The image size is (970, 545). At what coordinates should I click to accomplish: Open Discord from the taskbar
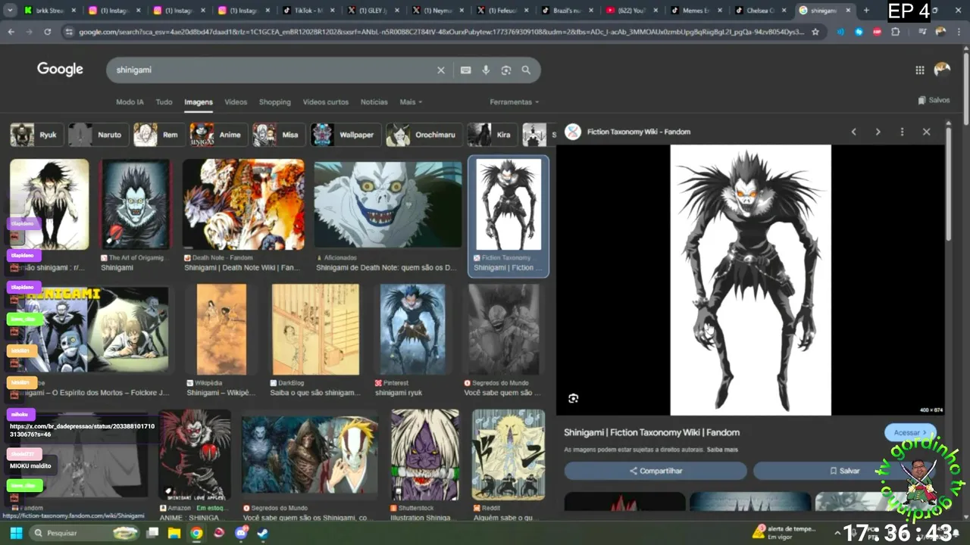[x=241, y=533]
